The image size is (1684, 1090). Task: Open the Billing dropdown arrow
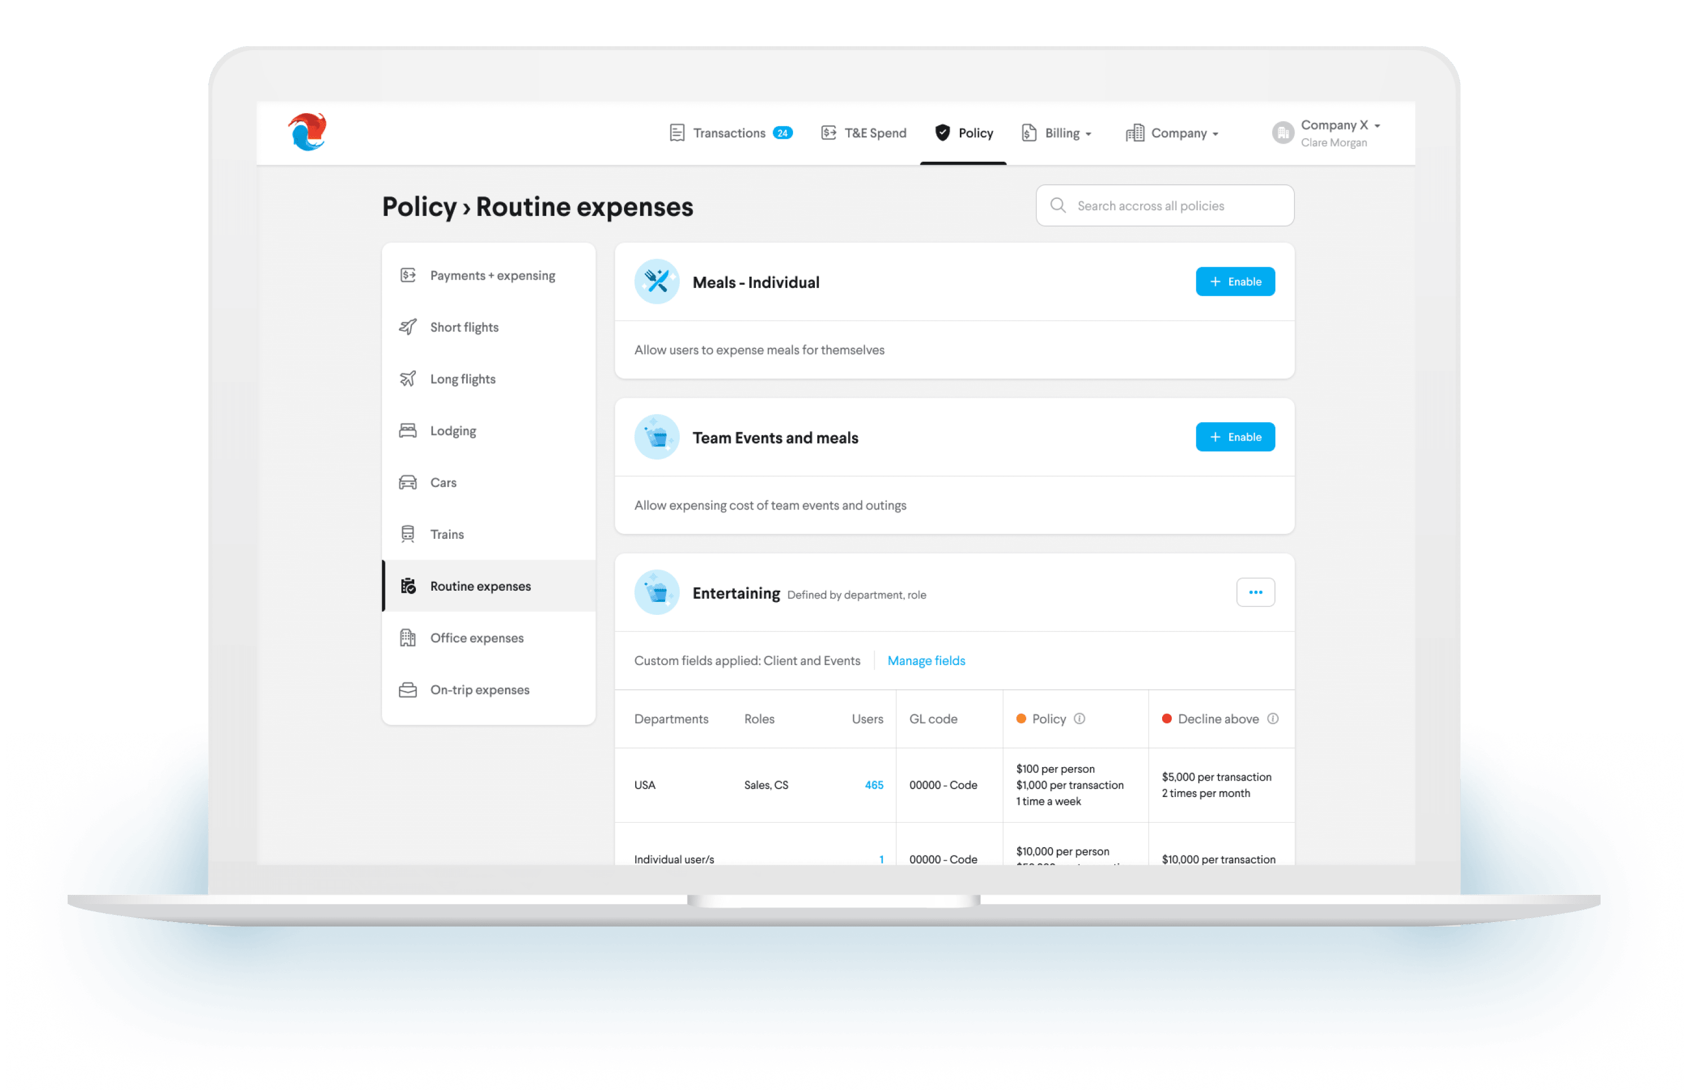pyautogui.click(x=1088, y=135)
